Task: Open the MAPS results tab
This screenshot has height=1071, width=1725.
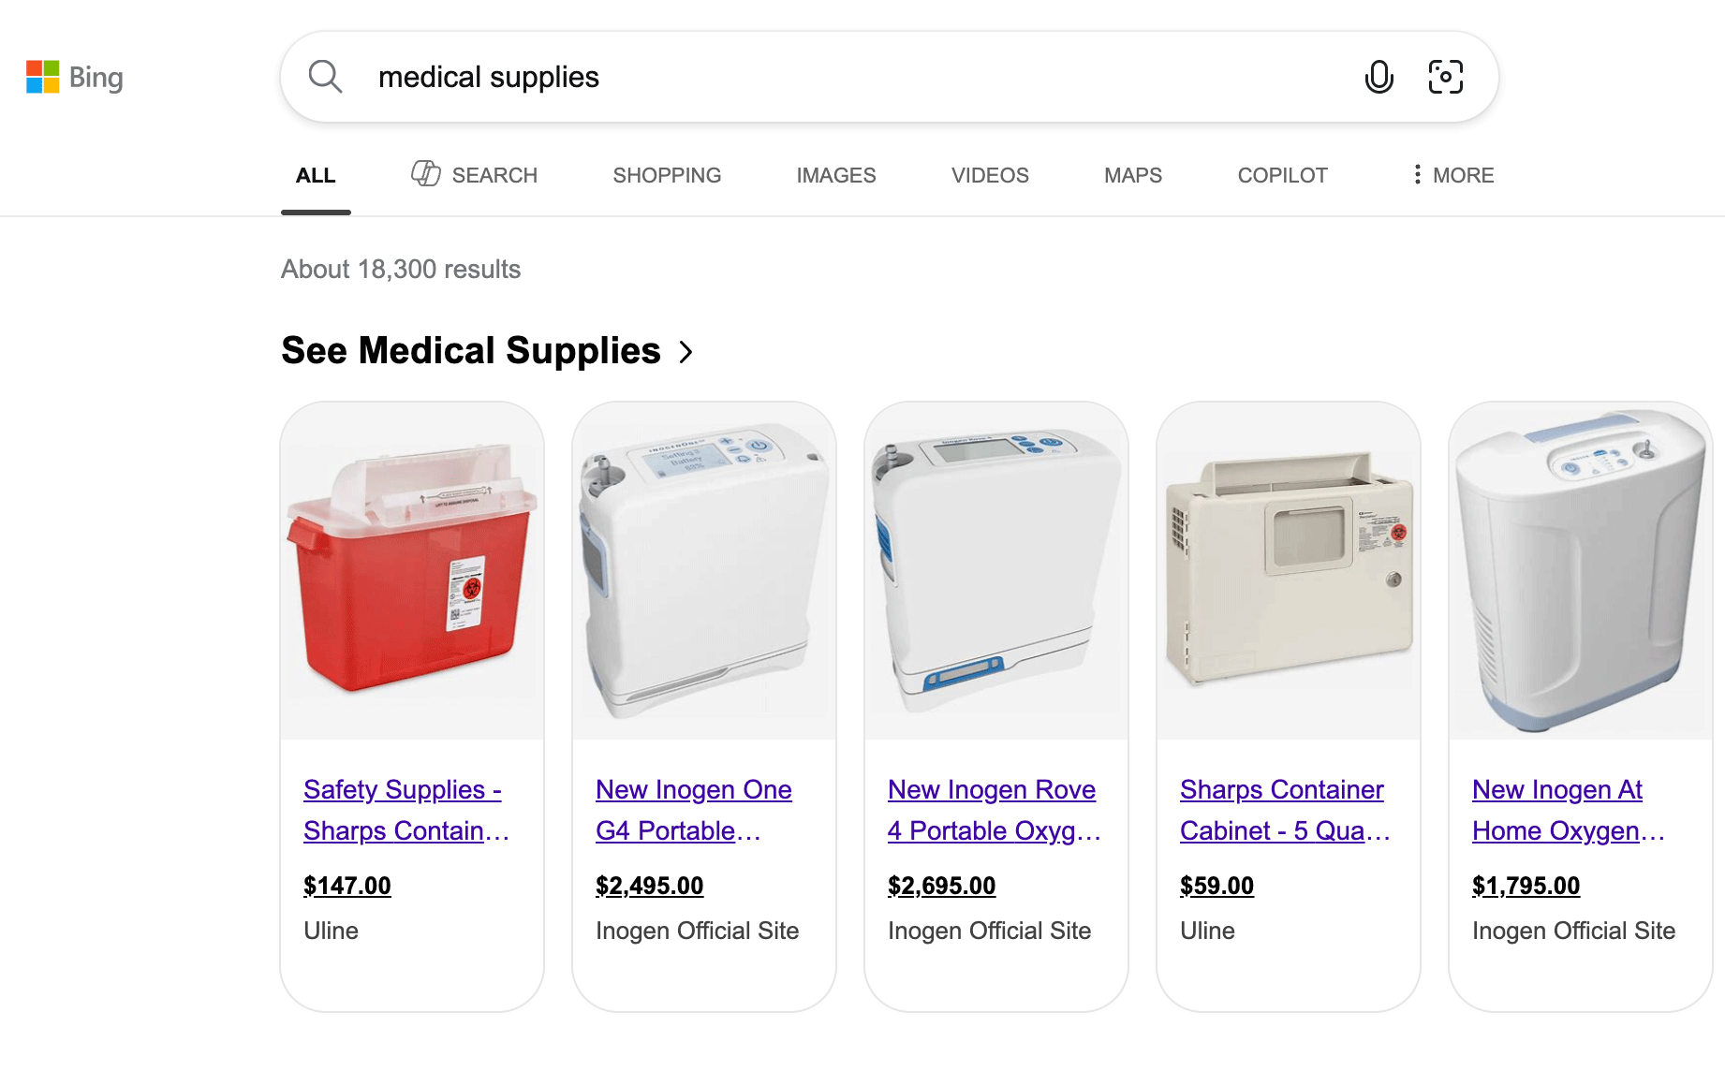Action: pyautogui.click(x=1132, y=175)
